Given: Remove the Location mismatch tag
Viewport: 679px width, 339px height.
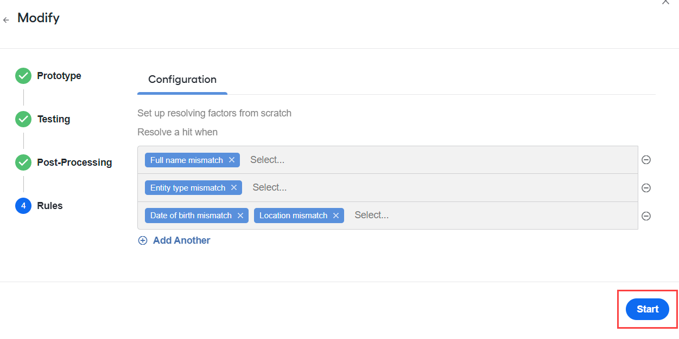Looking at the screenshot, I should (336, 216).
